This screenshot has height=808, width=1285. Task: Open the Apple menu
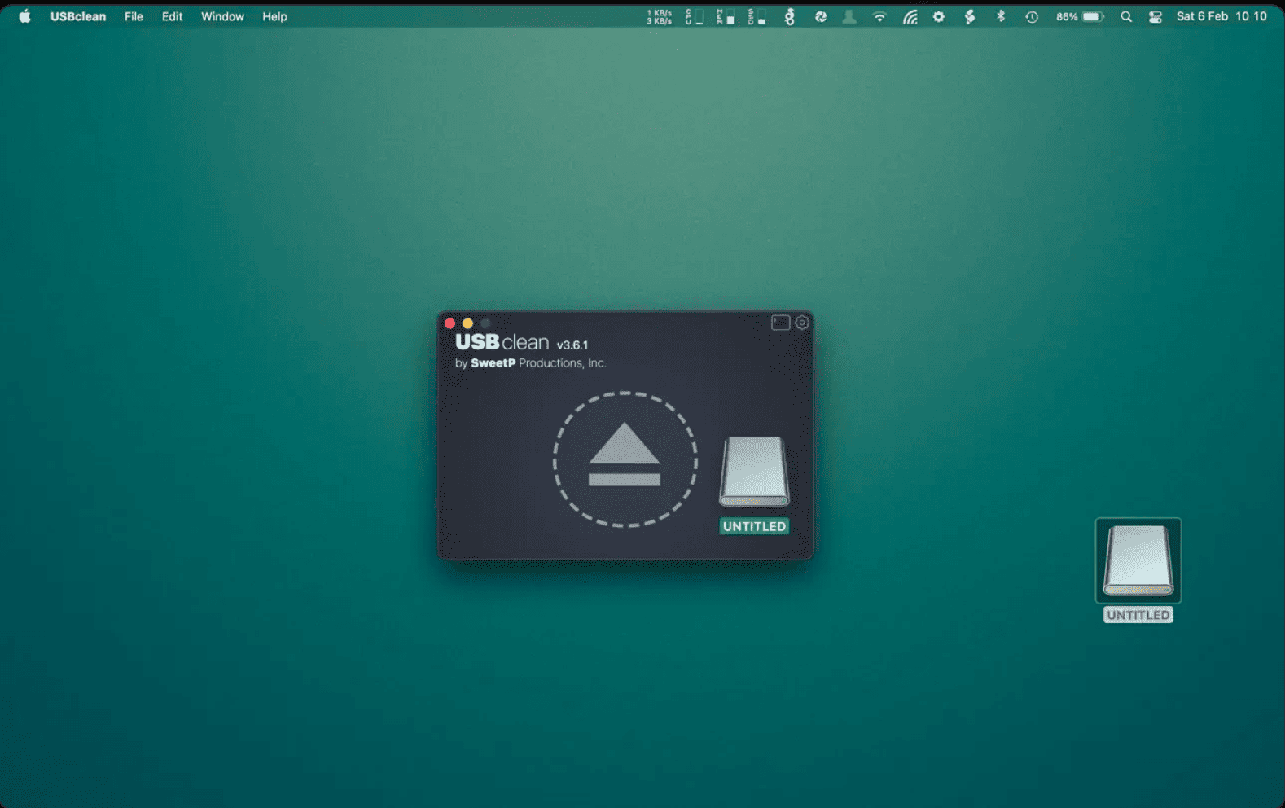[x=25, y=16]
